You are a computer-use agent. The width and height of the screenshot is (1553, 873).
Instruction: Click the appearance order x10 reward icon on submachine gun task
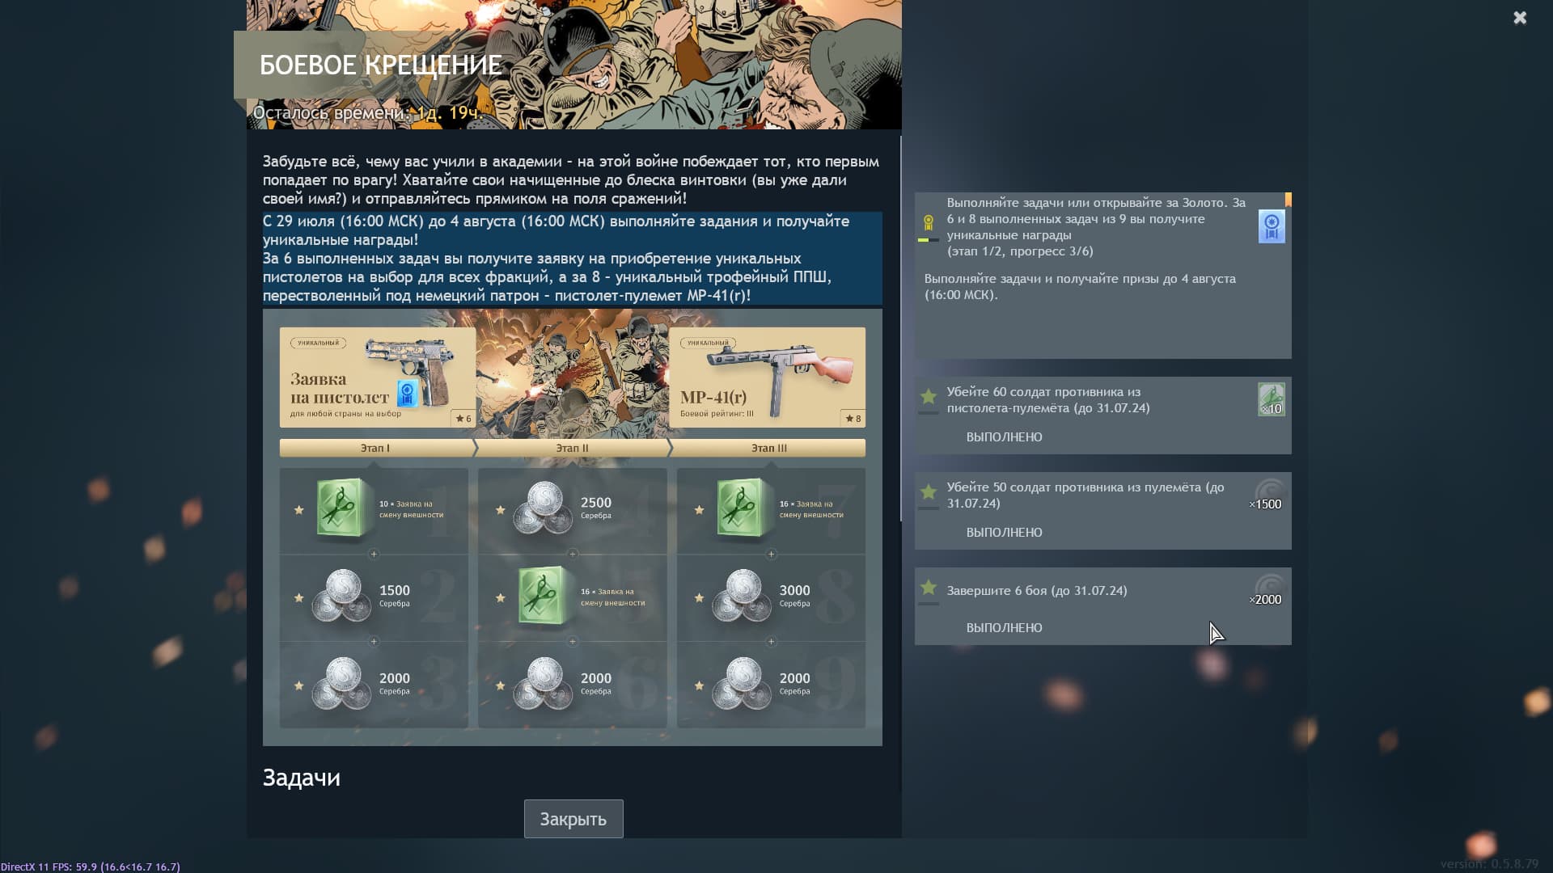point(1271,399)
